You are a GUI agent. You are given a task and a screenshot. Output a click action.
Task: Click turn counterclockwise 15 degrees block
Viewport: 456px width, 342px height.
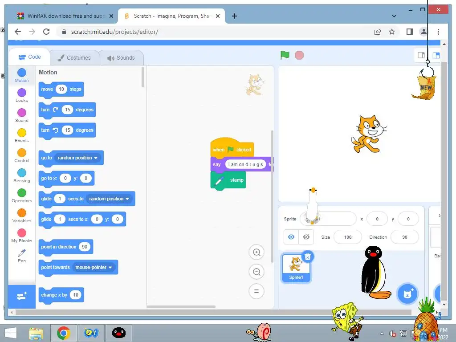(x=67, y=130)
